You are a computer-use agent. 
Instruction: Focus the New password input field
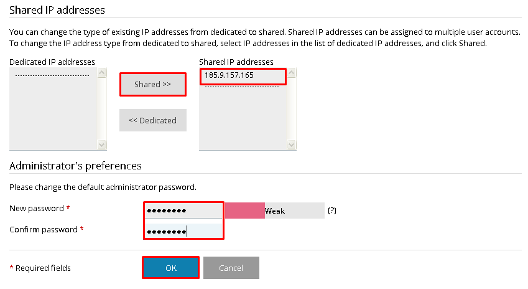point(183,211)
